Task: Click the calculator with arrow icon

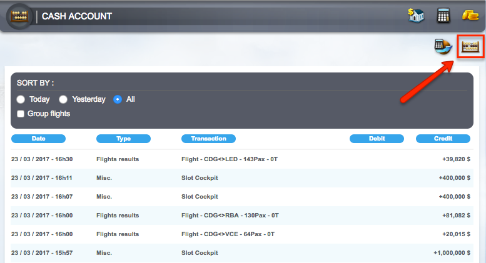Action: coord(443,47)
